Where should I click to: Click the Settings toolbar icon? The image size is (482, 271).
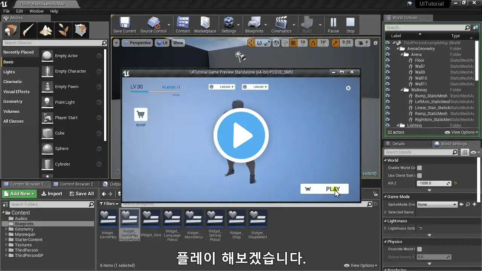pos(229,25)
